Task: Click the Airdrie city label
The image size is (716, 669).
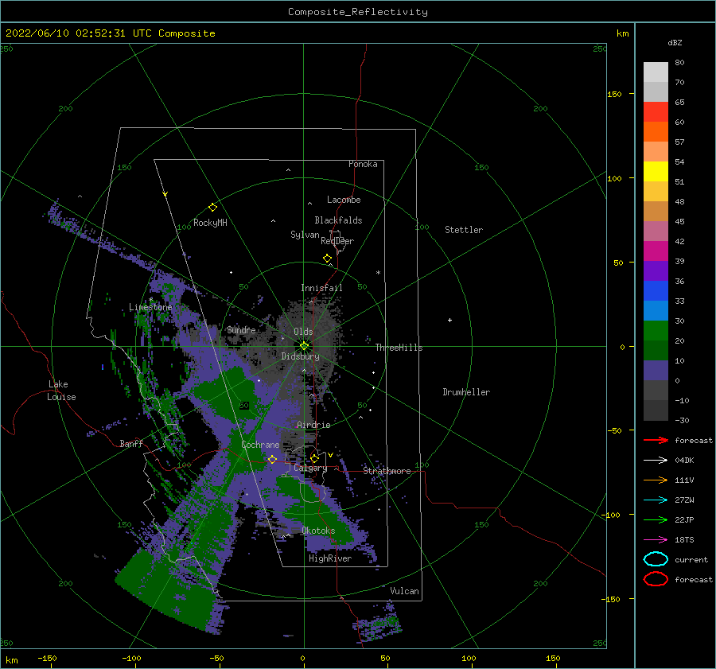Action: point(313,425)
